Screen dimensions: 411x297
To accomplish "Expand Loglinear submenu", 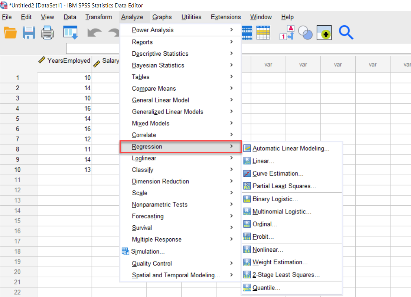I will (x=180, y=158).
